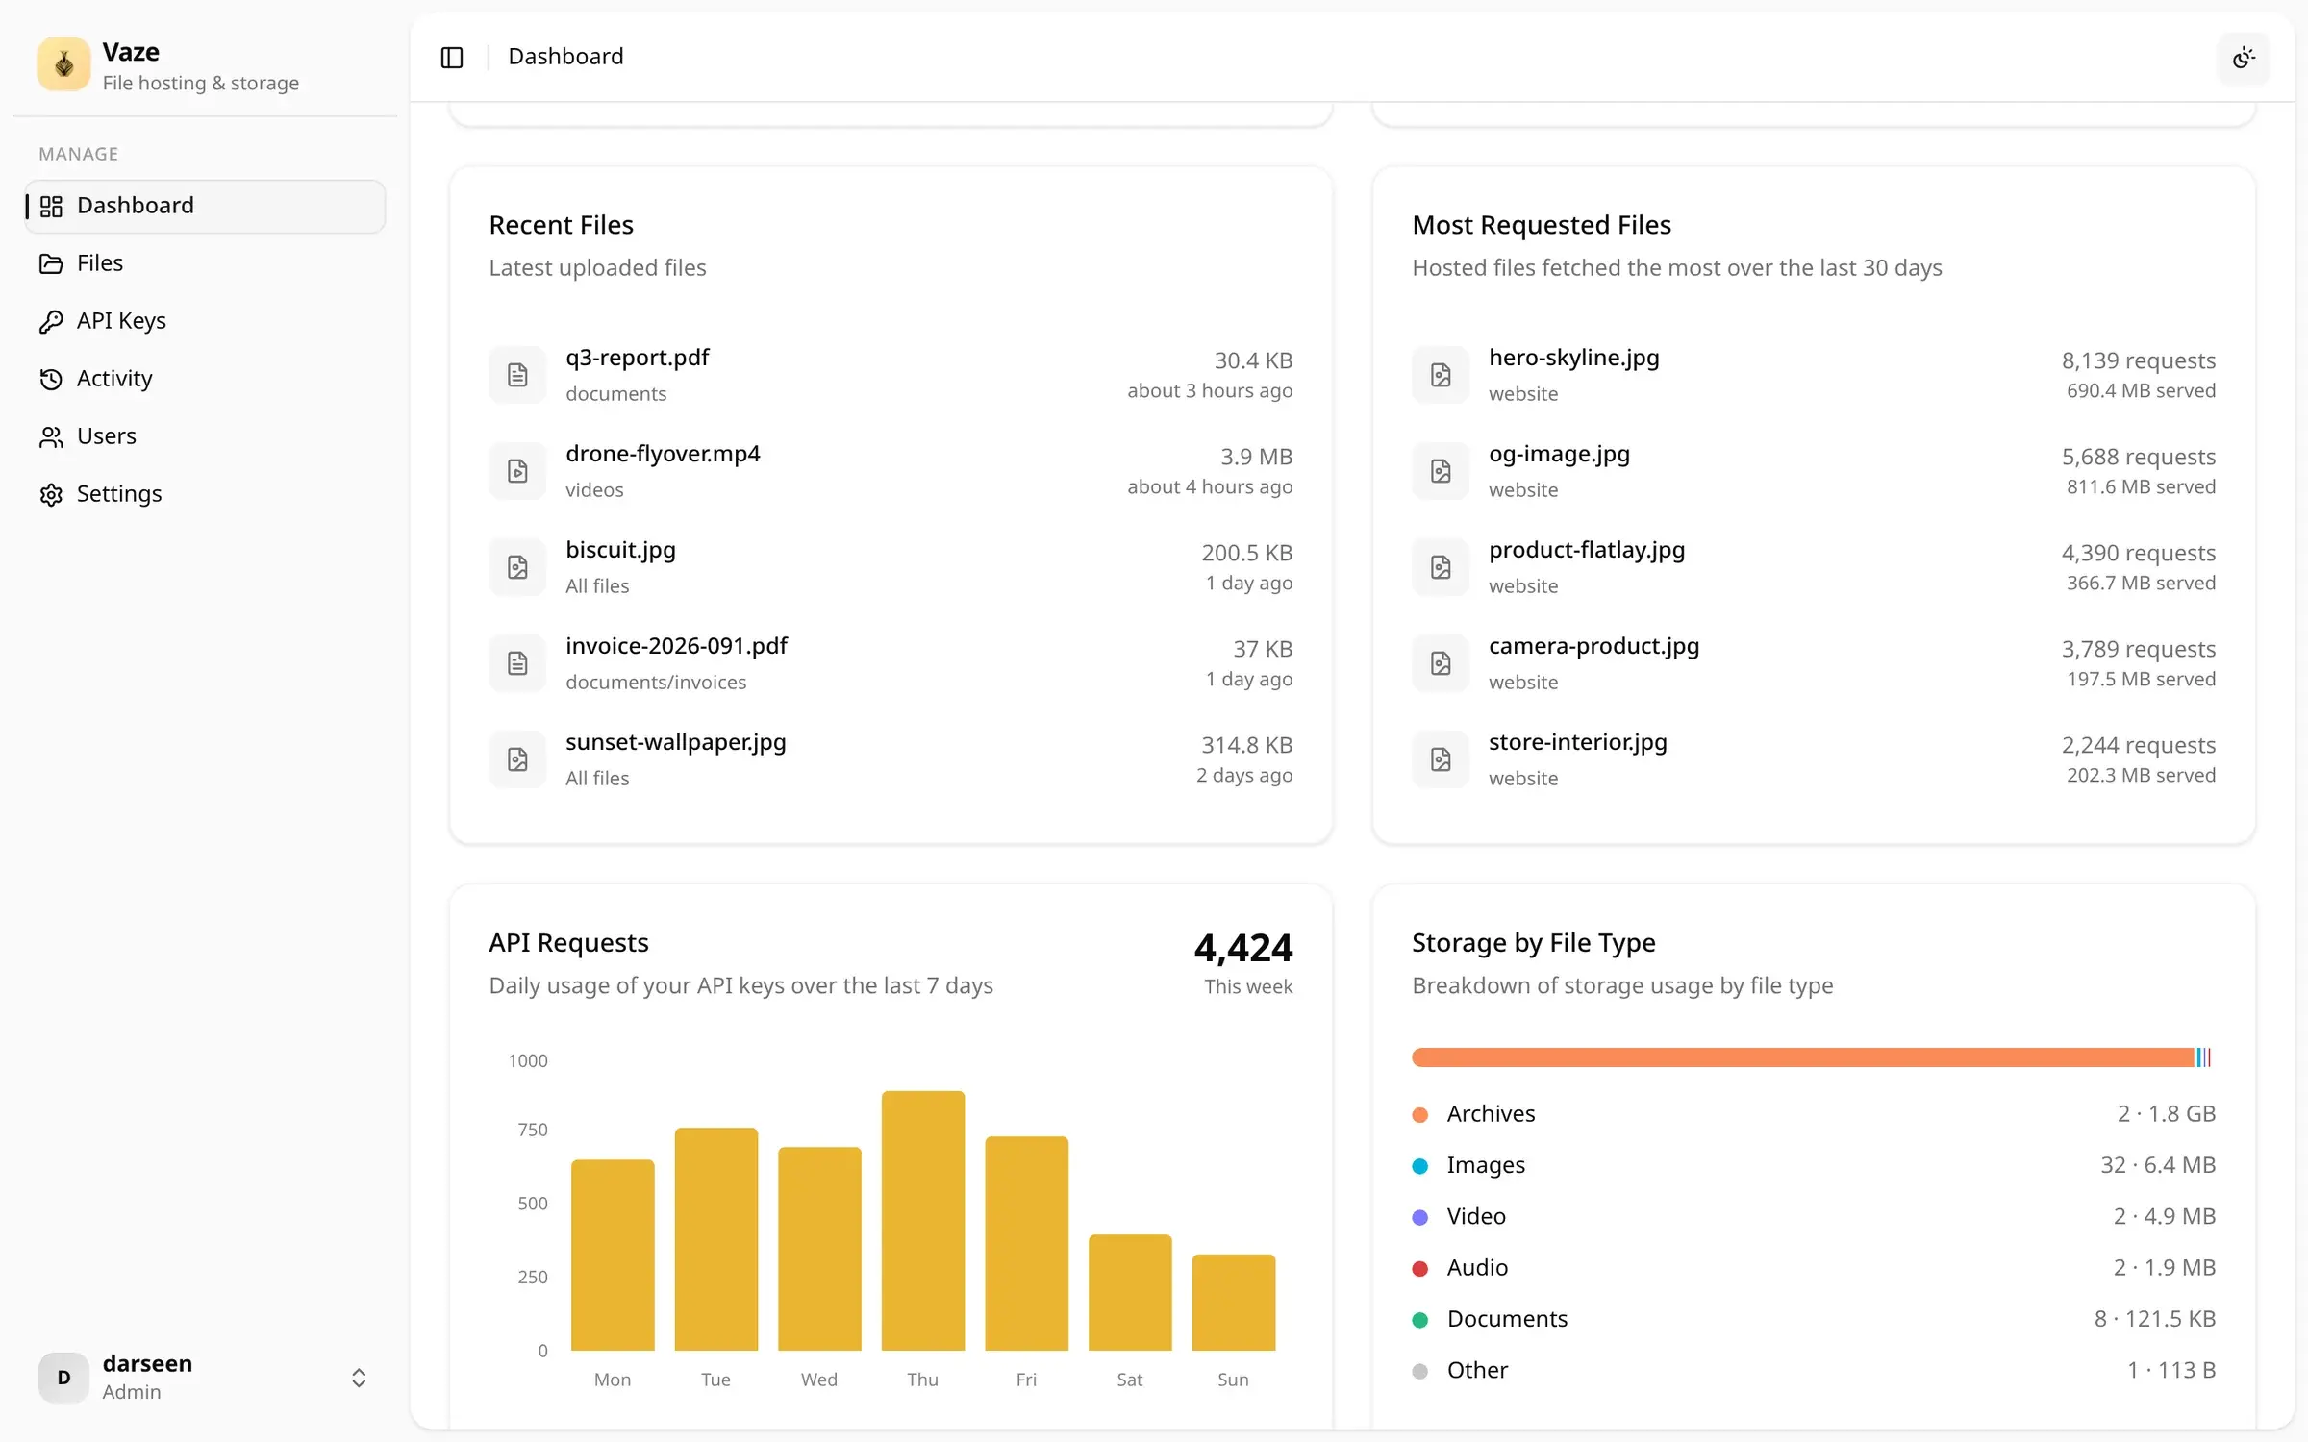This screenshot has width=2308, height=1442.
Task: Click the Dashboard breadcrumb title
Action: tap(565, 57)
